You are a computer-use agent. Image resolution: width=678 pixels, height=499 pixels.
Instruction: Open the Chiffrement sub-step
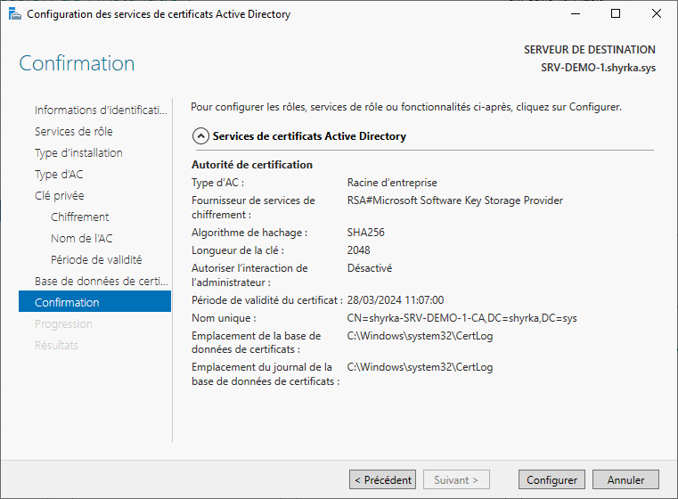pyautogui.click(x=80, y=217)
